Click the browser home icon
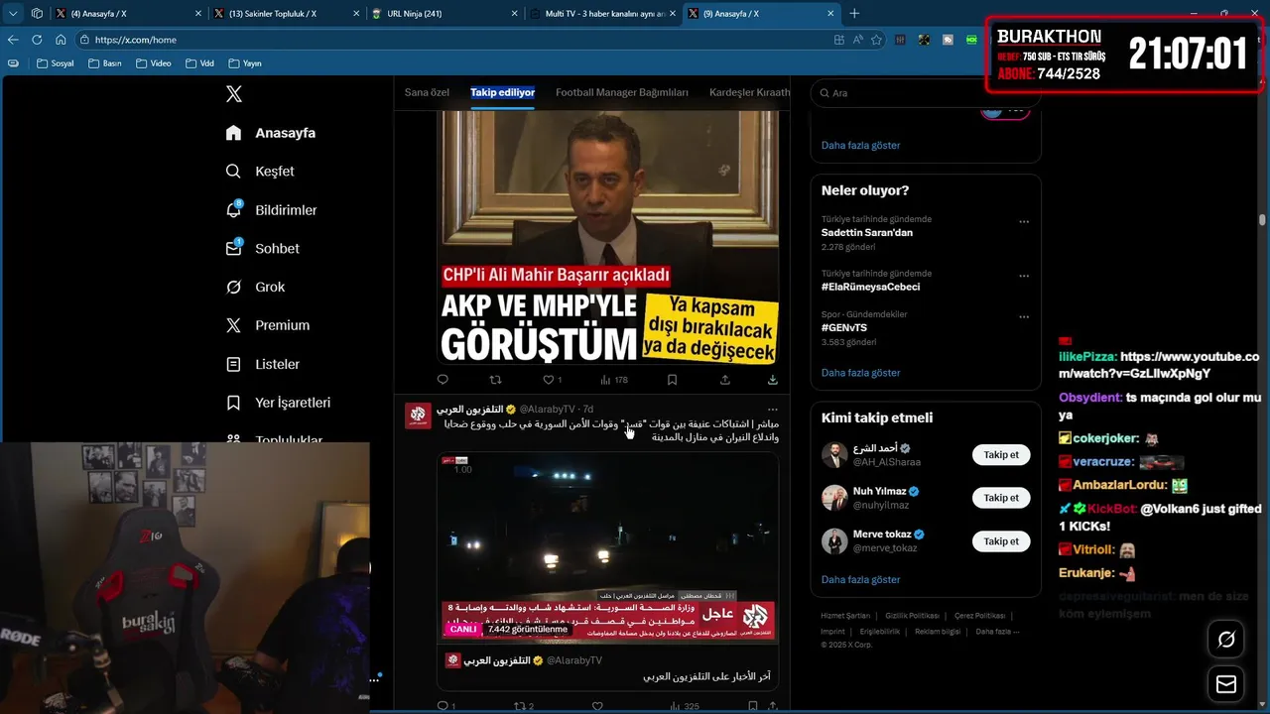The width and height of the screenshot is (1270, 714). [x=61, y=40]
